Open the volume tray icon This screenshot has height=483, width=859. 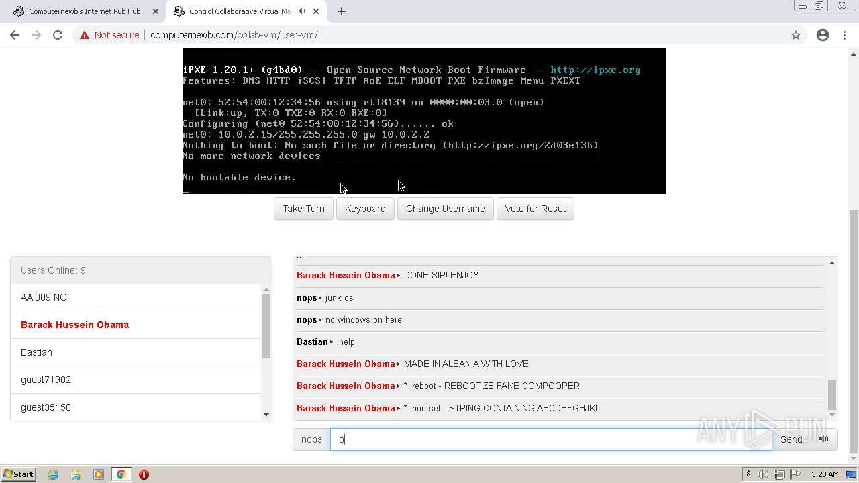pos(763,474)
